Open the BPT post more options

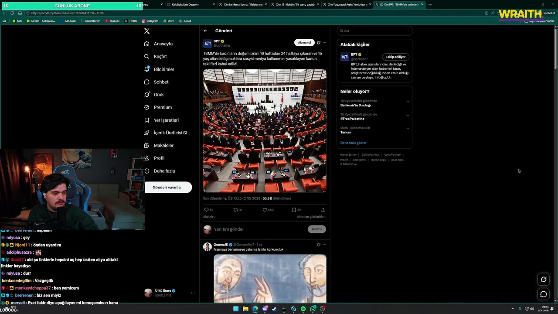click(324, 43)
